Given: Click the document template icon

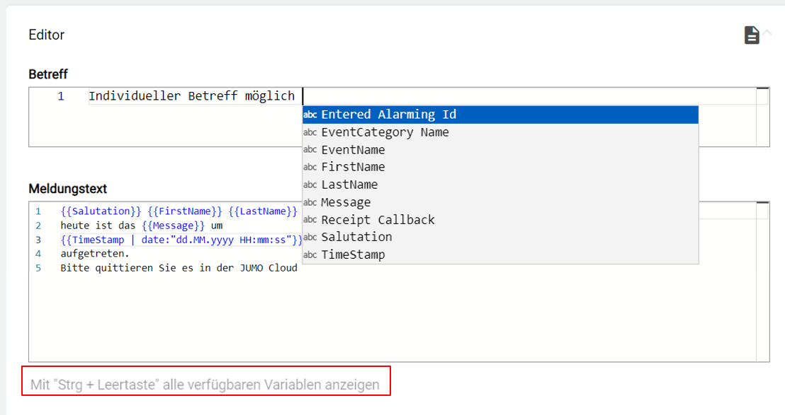Looking at the screenshot, I should (751, 35).
